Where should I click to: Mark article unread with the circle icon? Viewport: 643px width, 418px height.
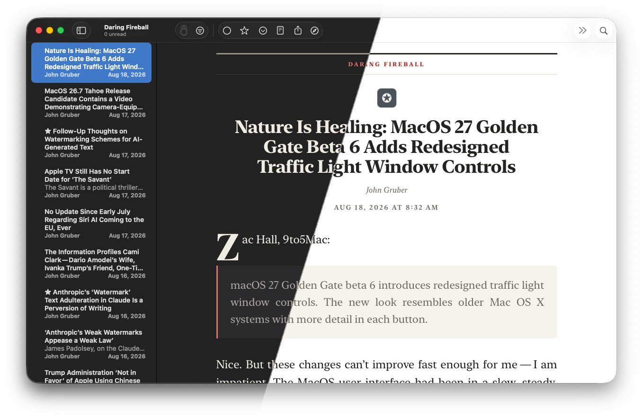(x=227, y=30)
